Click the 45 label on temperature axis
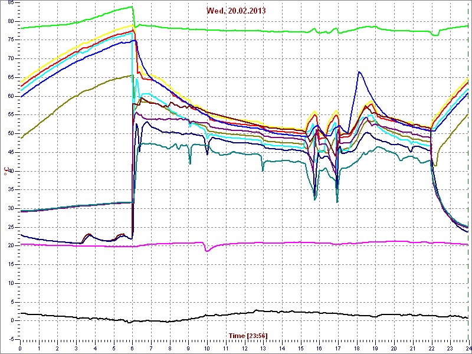The image size is (472, 354). [x=11, y=152]
